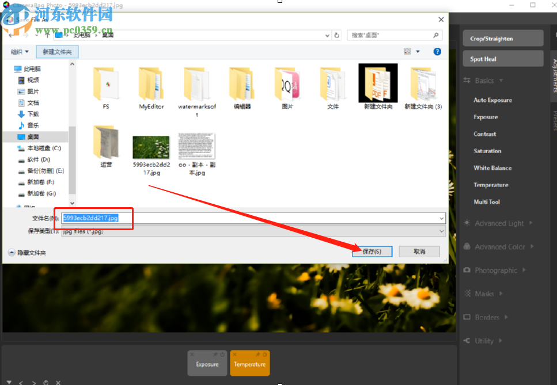Screen dimensions: 557x385
Task: Open the help question-mark icon
Action: [x=437, y=52]
